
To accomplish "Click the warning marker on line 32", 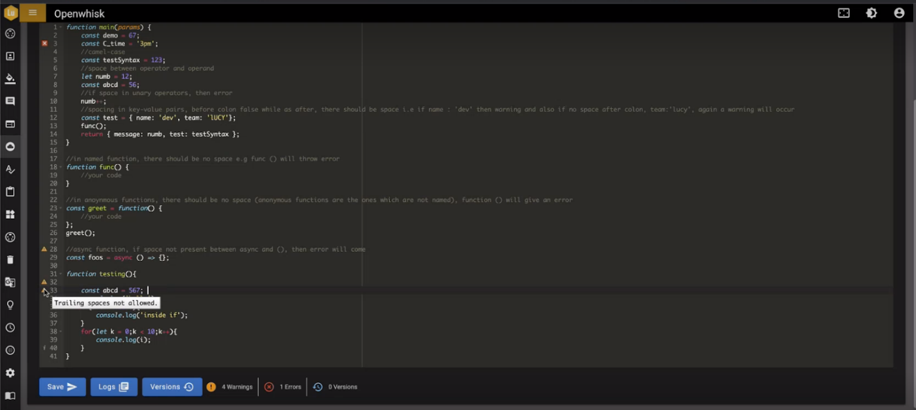I will click(44, 282).
